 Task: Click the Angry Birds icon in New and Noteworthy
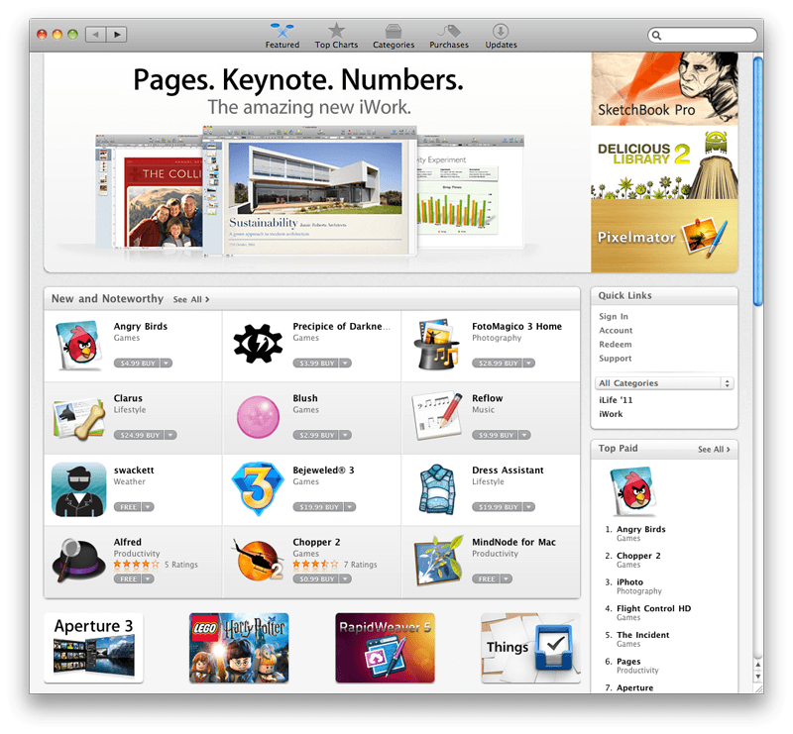79,346
